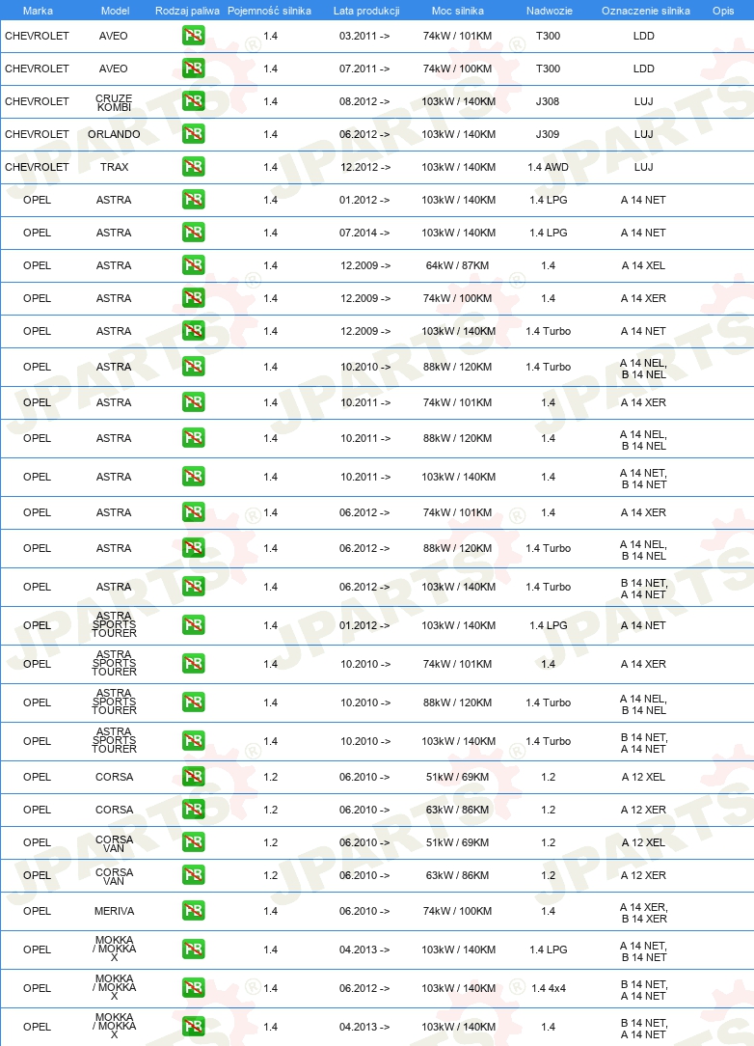Image resolution: width=754 pixels, height=1046 pixels.
Task: Click the Pojemność silnika column header
Action: pos(269,11)
